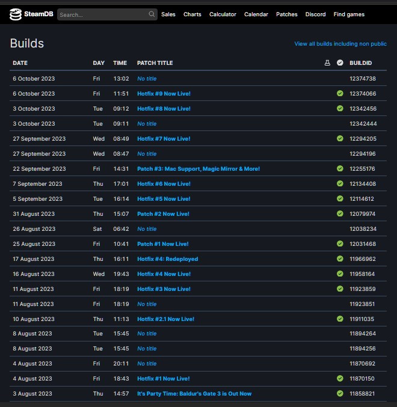Click the flask icon column header
The width and height of the screenshot is (397, 407).
[327, 63]
